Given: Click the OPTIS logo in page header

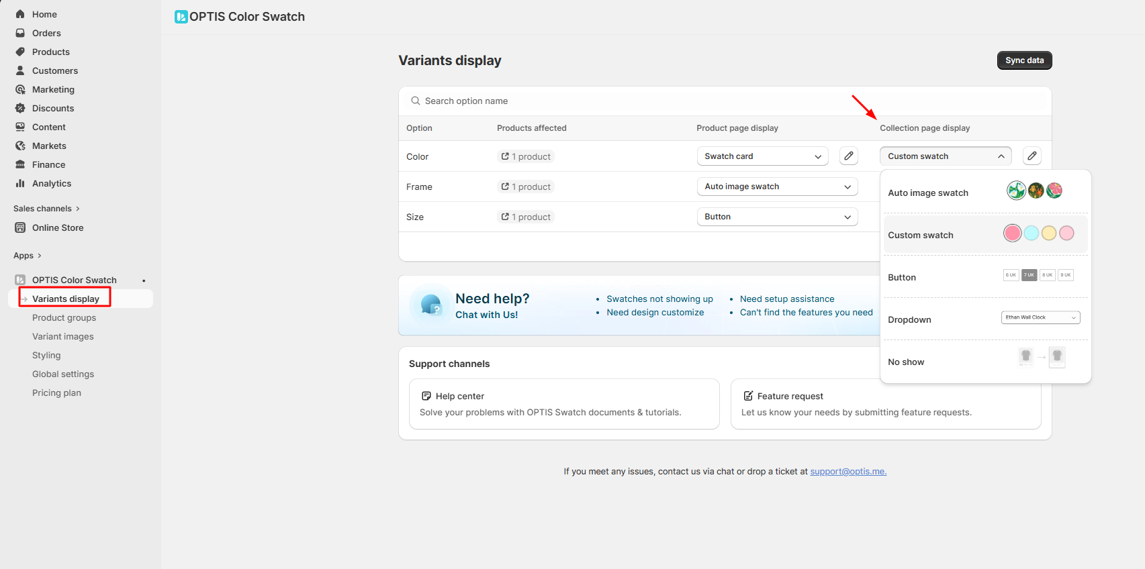Looking at the screenshot, I should click(181, 17).
